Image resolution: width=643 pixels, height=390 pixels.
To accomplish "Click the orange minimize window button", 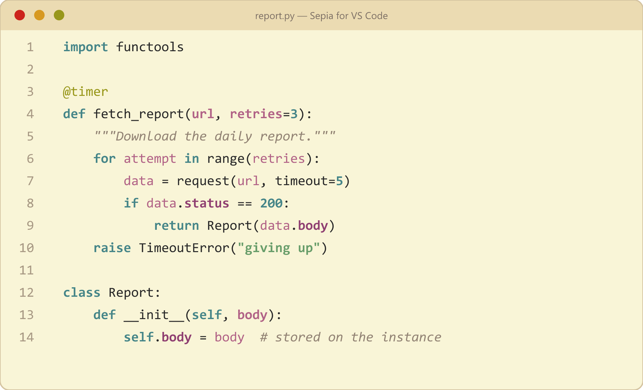I will point(39,15).
